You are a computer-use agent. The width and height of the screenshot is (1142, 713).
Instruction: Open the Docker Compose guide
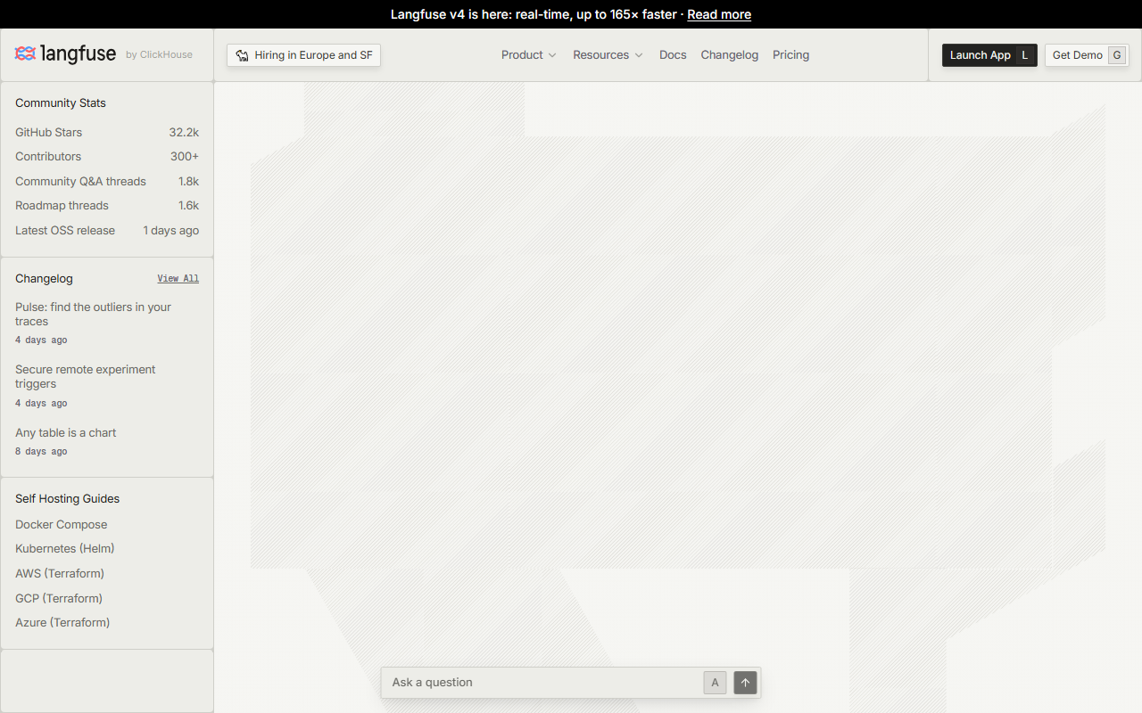click(x=61, y=525)
